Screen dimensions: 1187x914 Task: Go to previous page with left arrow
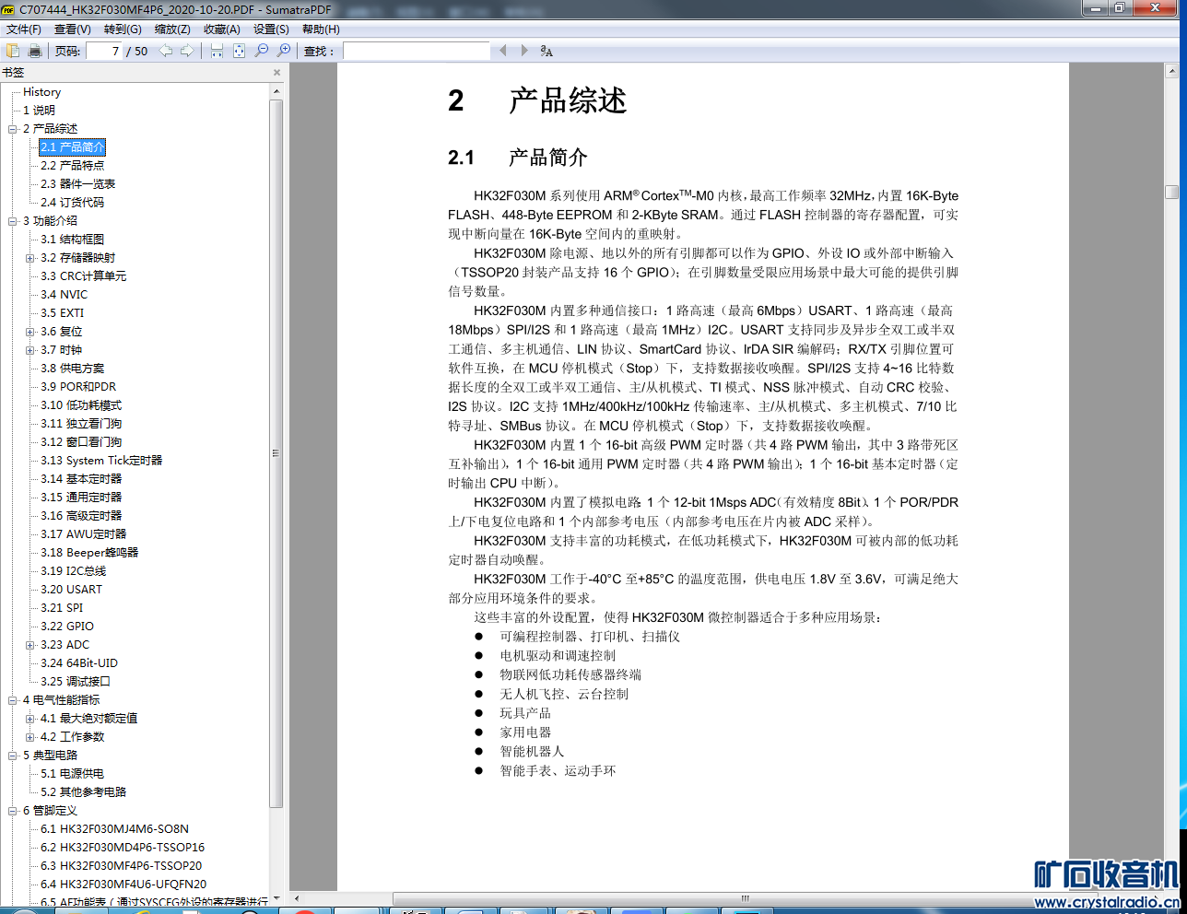point(166,51)
